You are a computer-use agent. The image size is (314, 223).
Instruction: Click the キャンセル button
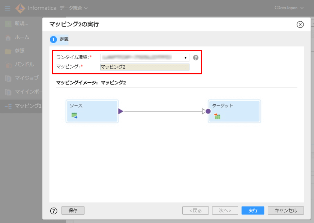[x=286, y=210]
